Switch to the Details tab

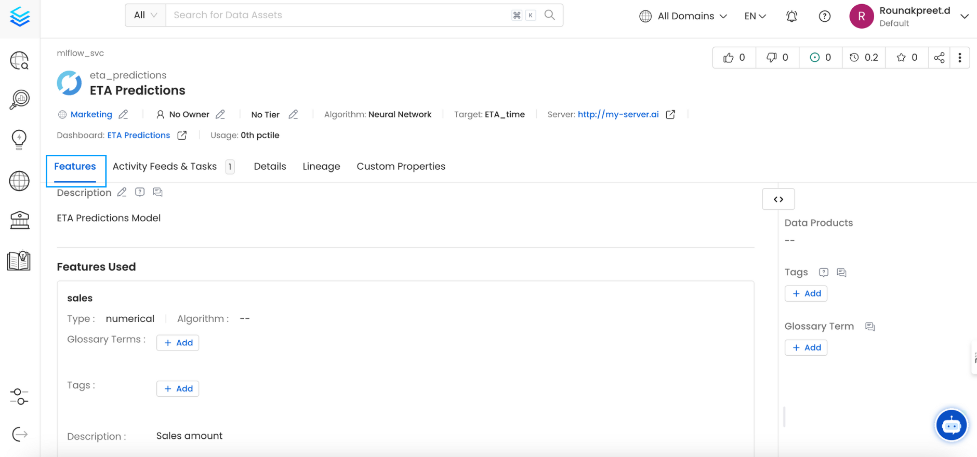tap(270, 166)
